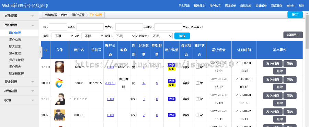Viewport: 309px width, 127px height.
Task: Click avatar of user 188888
Action: point(59,115)
